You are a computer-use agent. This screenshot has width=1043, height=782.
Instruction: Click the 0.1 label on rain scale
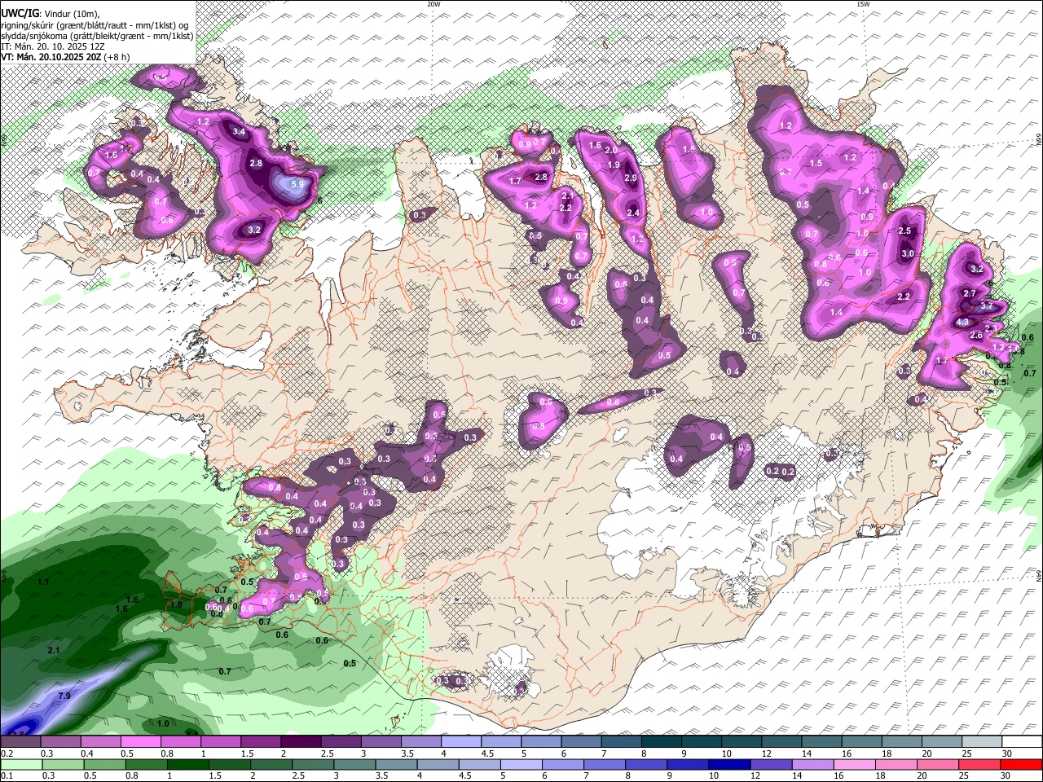7,776
